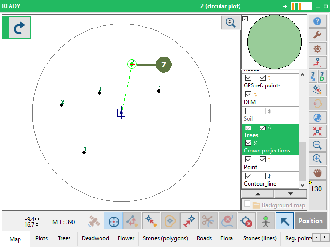Zoom out with the minus magnifier

pos(317,145)
